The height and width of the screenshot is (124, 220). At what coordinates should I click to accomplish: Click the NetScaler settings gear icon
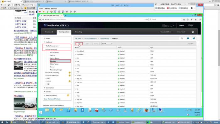click(193, 32)
